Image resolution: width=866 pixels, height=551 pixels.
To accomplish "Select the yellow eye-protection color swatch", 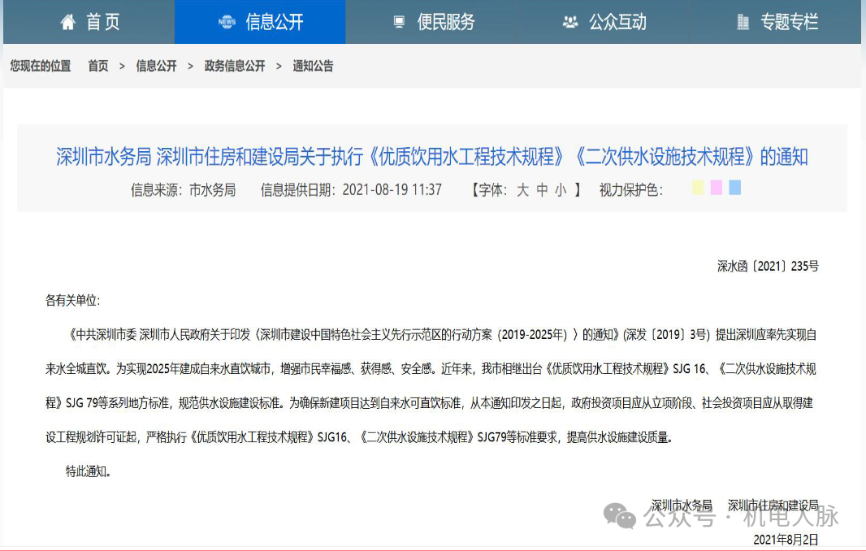I will (697, 188).
